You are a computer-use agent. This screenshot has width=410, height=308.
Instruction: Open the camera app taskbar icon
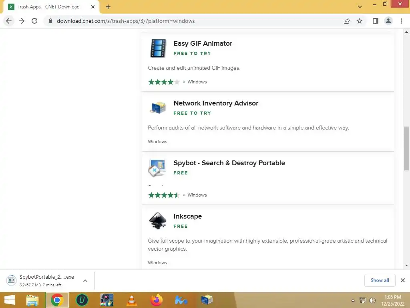(107, 300)
